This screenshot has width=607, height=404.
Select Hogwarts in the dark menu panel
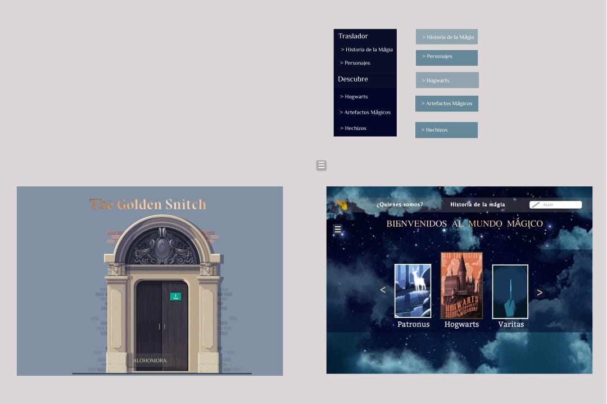(x=354, y=97)
